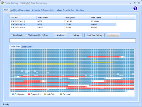Toggle Shutdown after defrag checkbox
This screenshot has height=107, width=142.
coord(26,35)
